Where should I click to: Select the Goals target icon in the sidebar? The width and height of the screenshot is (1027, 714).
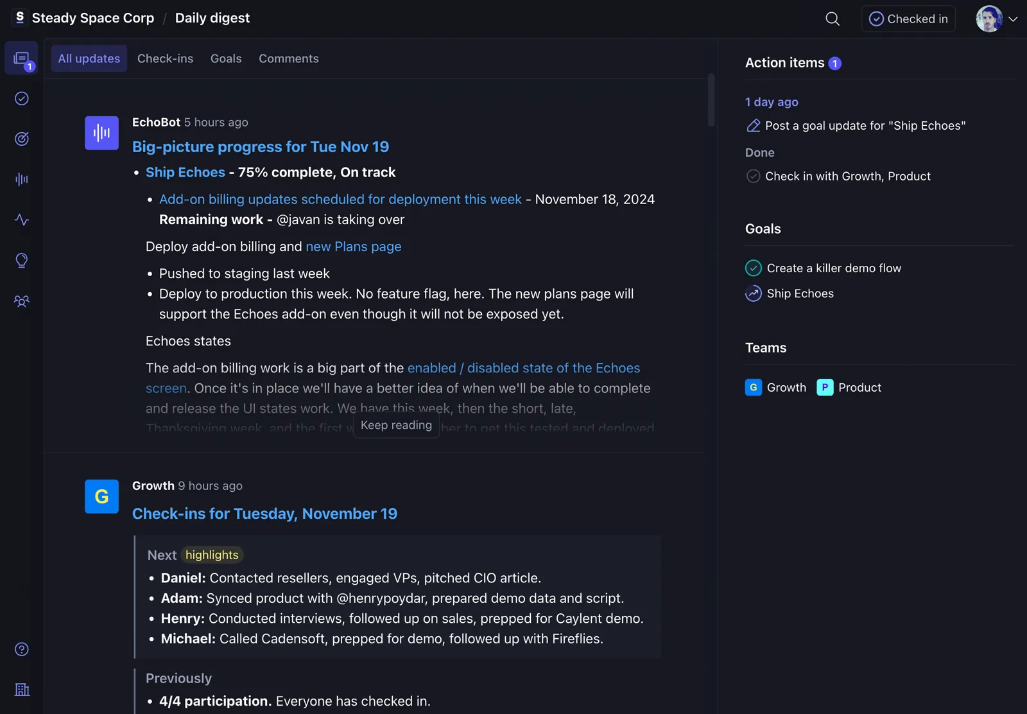pos(22,139)
